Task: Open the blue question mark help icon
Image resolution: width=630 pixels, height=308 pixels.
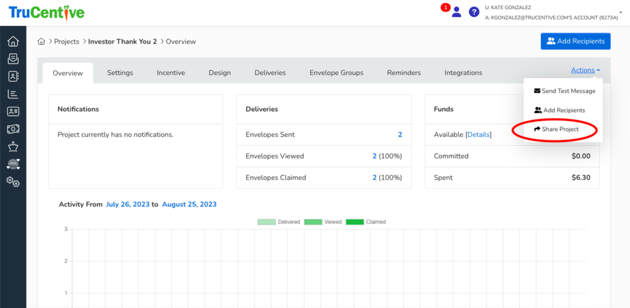Action: [x=474, y=12]
